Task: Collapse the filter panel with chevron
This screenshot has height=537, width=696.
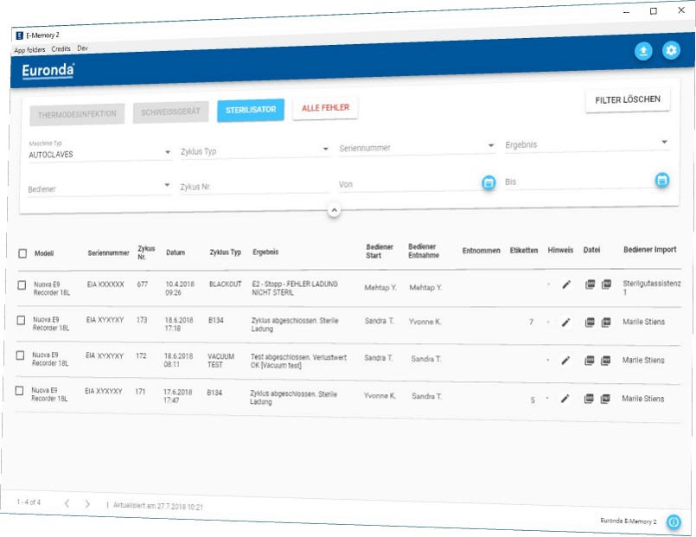Action: 335,210
